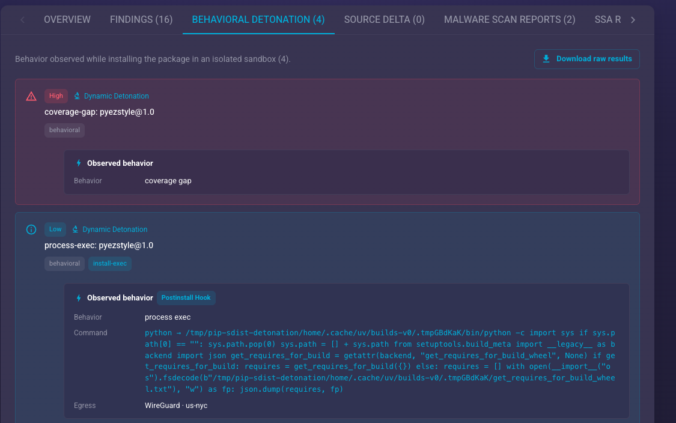The height and width of the screenshot is (423, 676).
Task: Click Dynamic Detonation link in High card
Action: 117,96
